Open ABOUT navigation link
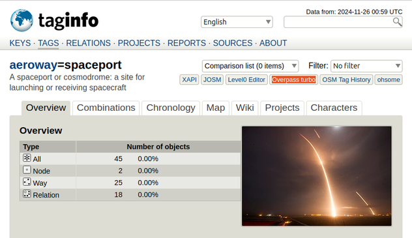 click(x=273, y=43)
